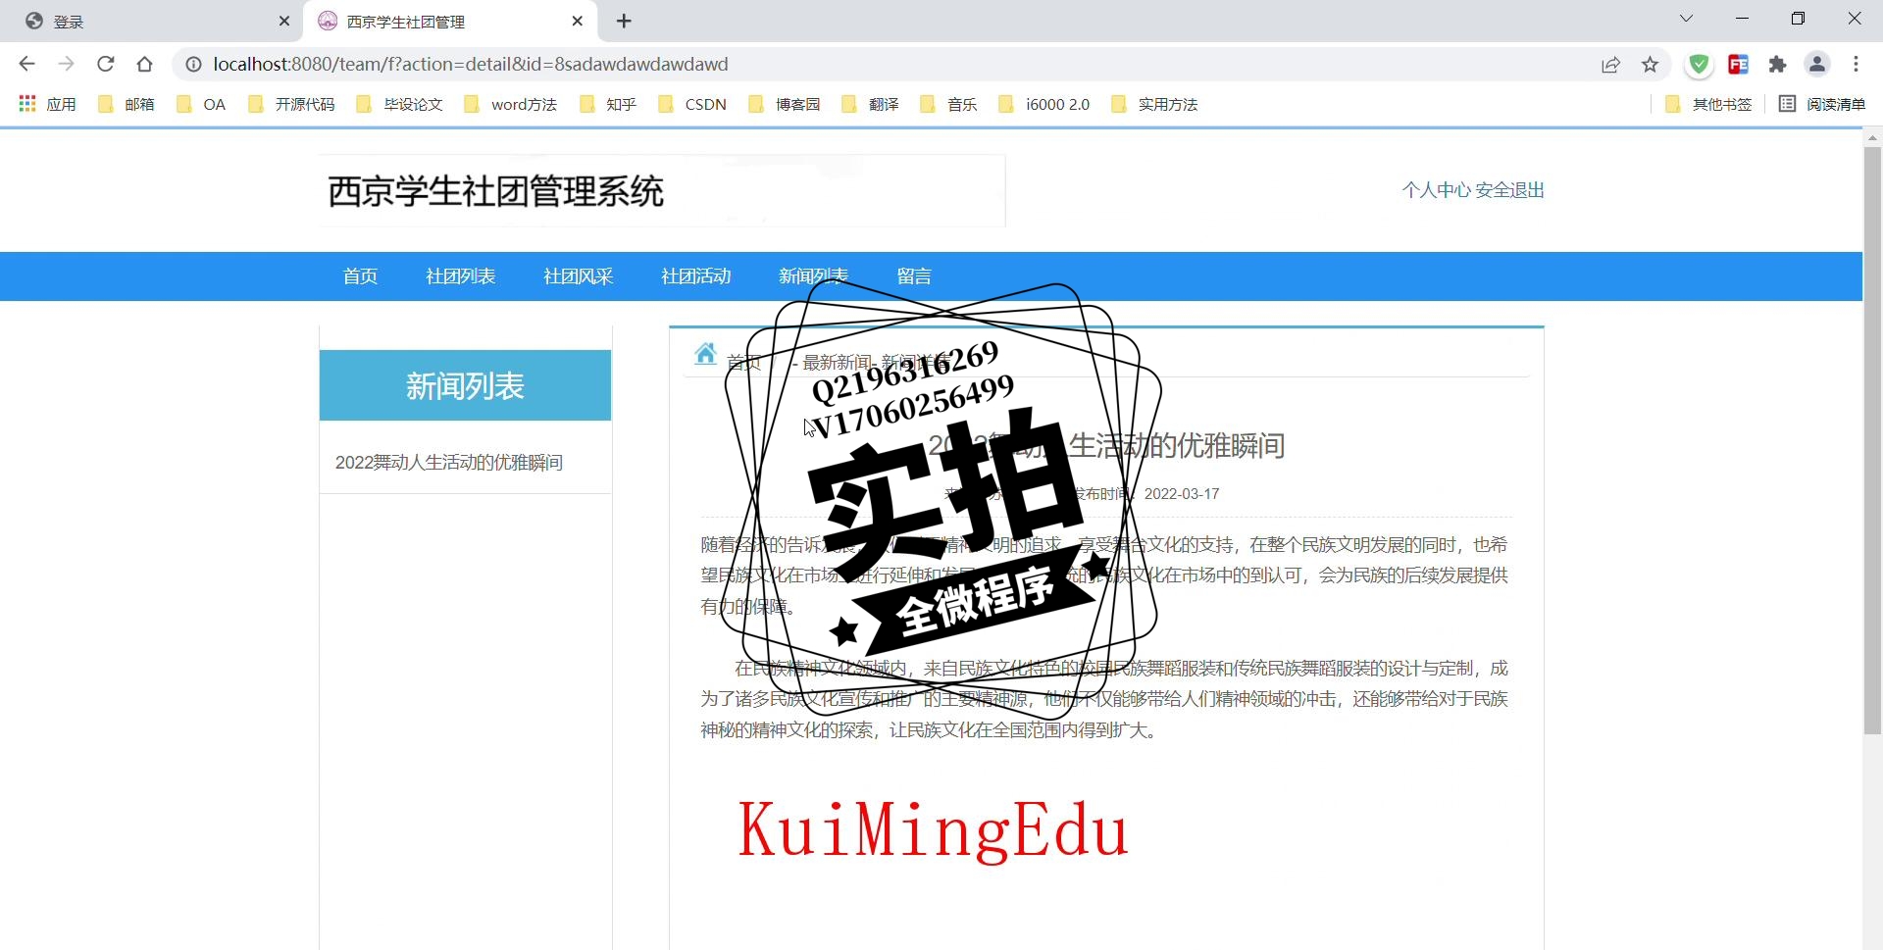
Task: Open the 音乐 bookmark folder
Action: coord(949,104)
